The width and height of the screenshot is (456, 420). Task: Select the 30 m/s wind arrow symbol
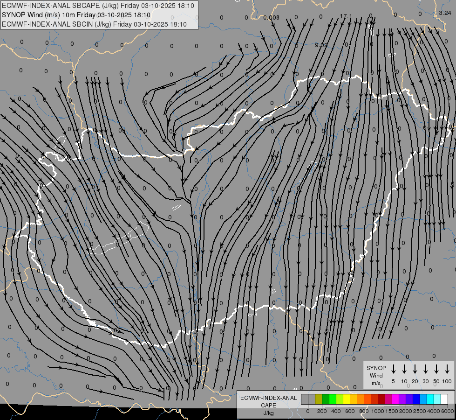pyautogui.click(x=425, y=369)
